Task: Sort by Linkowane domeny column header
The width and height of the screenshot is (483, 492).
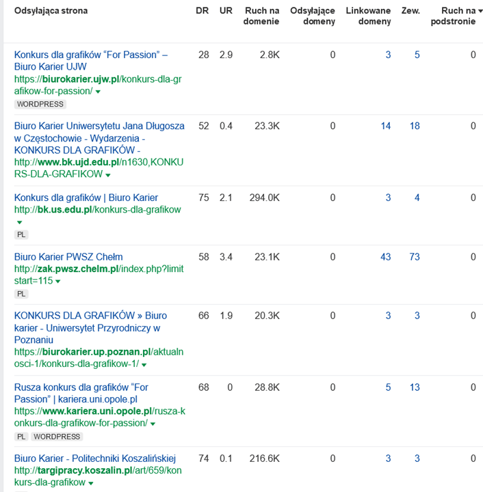Action: pyautogui.click(x=368, y=16)
